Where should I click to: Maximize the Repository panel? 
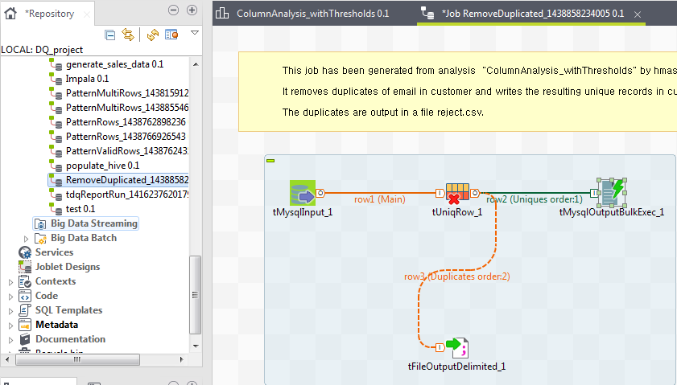tap(192, 10)
